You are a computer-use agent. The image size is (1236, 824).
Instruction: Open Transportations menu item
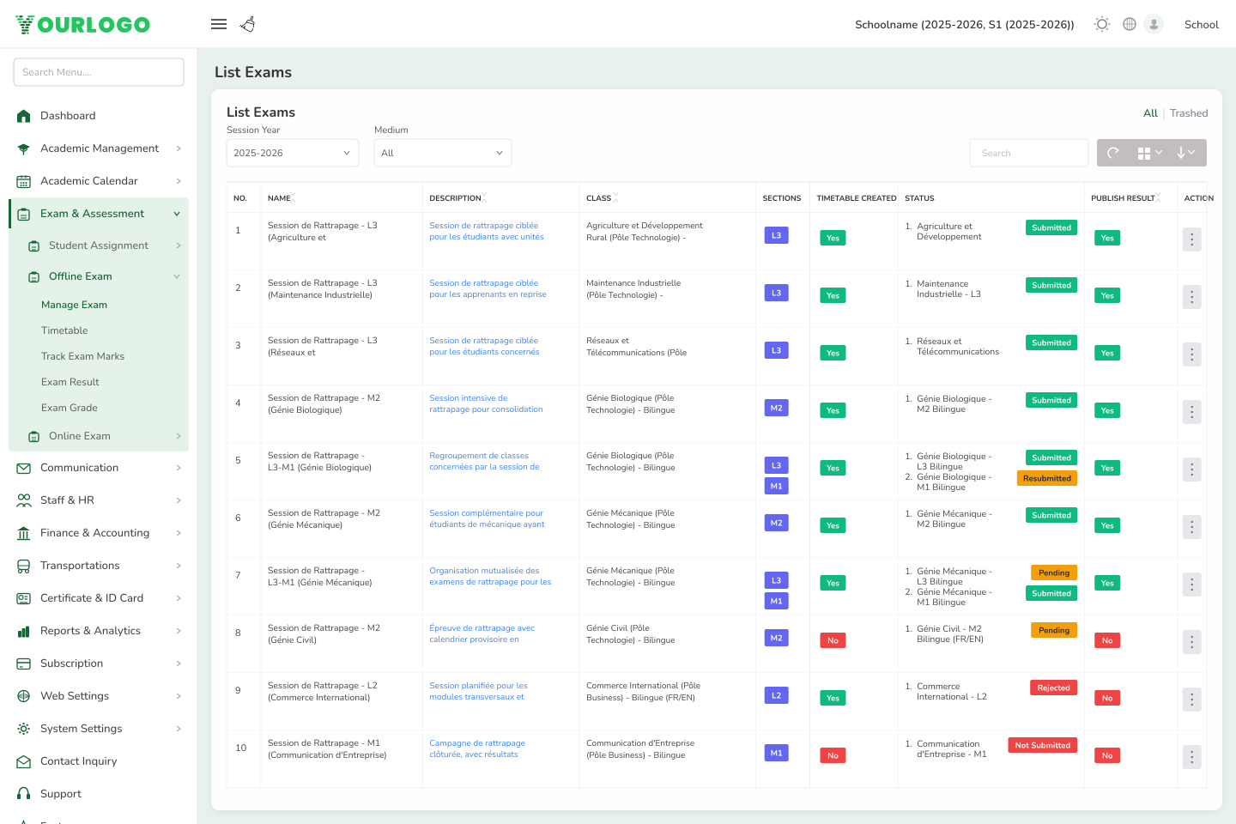tap(99, 566)
